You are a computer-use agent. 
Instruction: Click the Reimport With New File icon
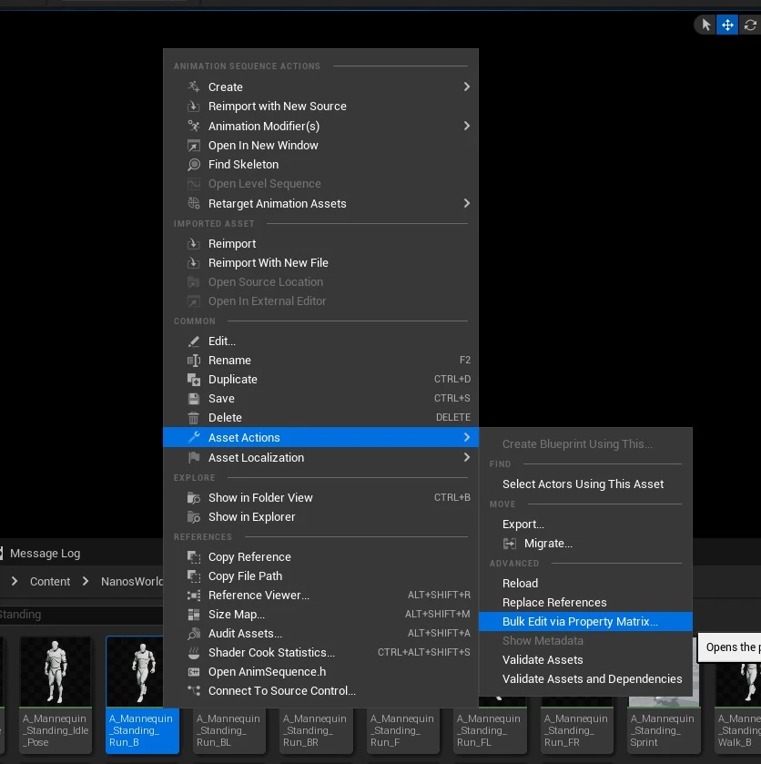(194, 263)
